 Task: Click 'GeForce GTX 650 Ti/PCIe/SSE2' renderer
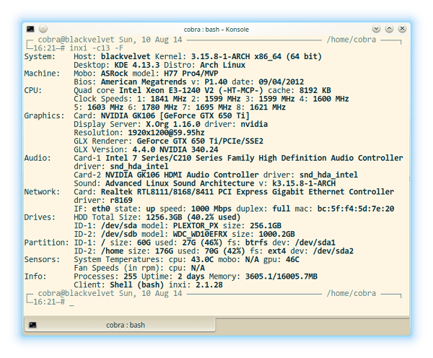point(200,141)
